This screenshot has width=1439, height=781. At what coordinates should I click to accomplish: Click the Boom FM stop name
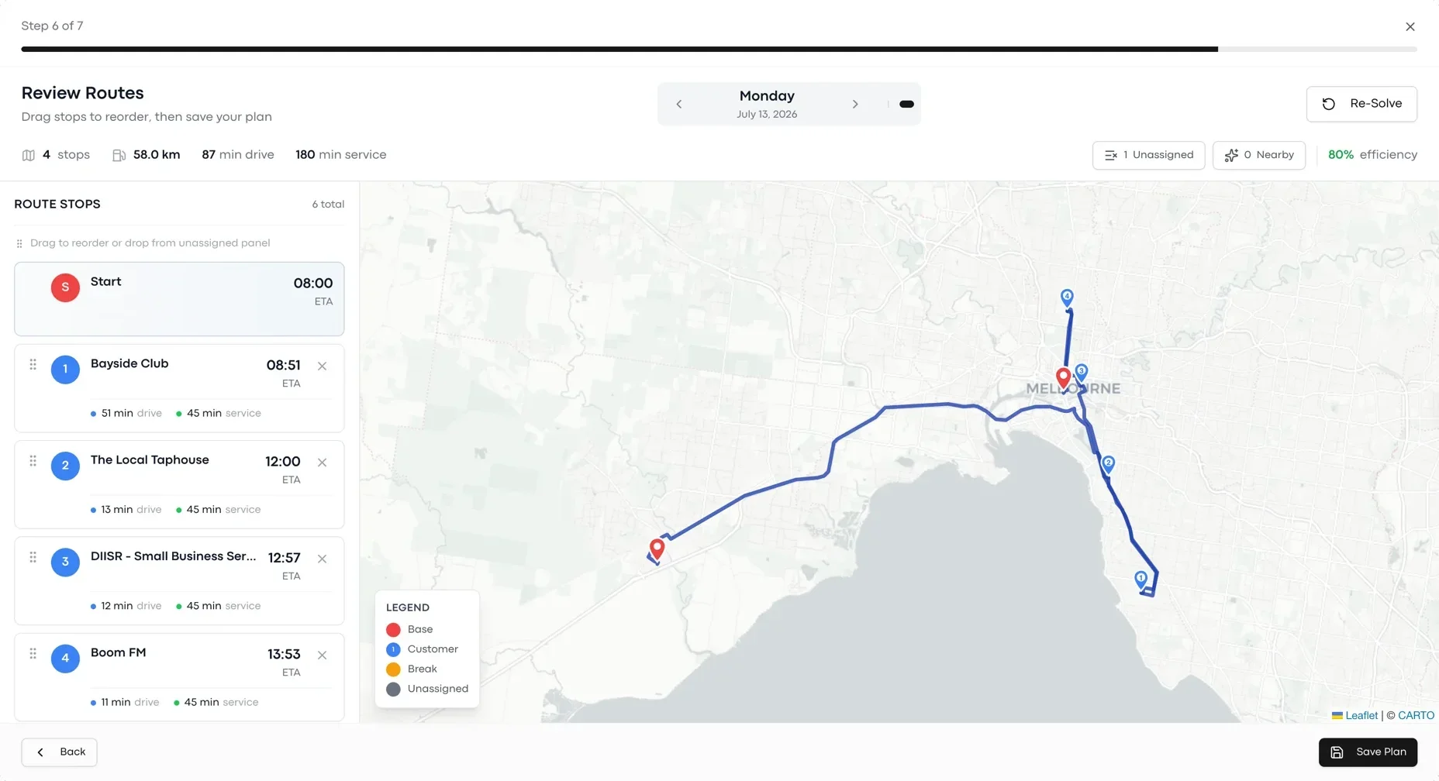coord(118,652)
